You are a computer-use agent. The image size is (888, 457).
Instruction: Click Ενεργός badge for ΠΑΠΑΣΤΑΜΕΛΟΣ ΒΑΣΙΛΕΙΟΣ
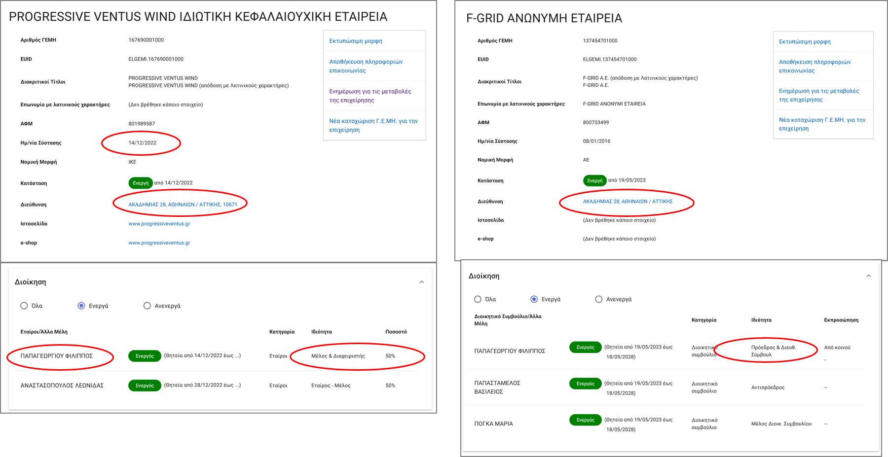point(585,384)
